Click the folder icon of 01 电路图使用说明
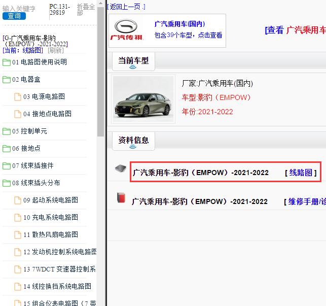This screenshot has width=326, height=306. pyautogui.click(x=7, y=62)
